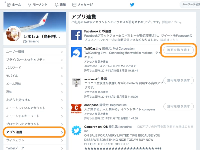
Task: Select アプリ連携 in the sidebar menu
Action: tap(32, 132)
